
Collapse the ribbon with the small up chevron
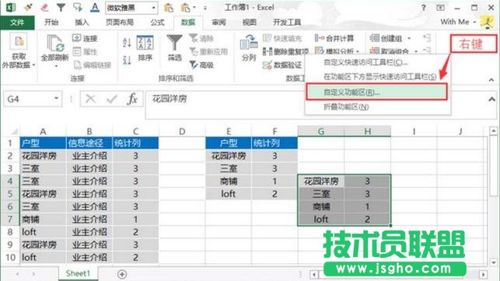pyautogui.click(x=491, y=80)
